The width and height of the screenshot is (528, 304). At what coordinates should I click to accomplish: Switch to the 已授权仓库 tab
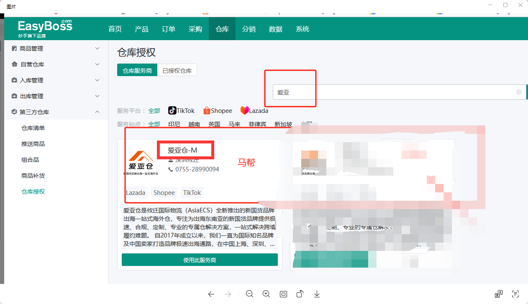pos(177,71)
